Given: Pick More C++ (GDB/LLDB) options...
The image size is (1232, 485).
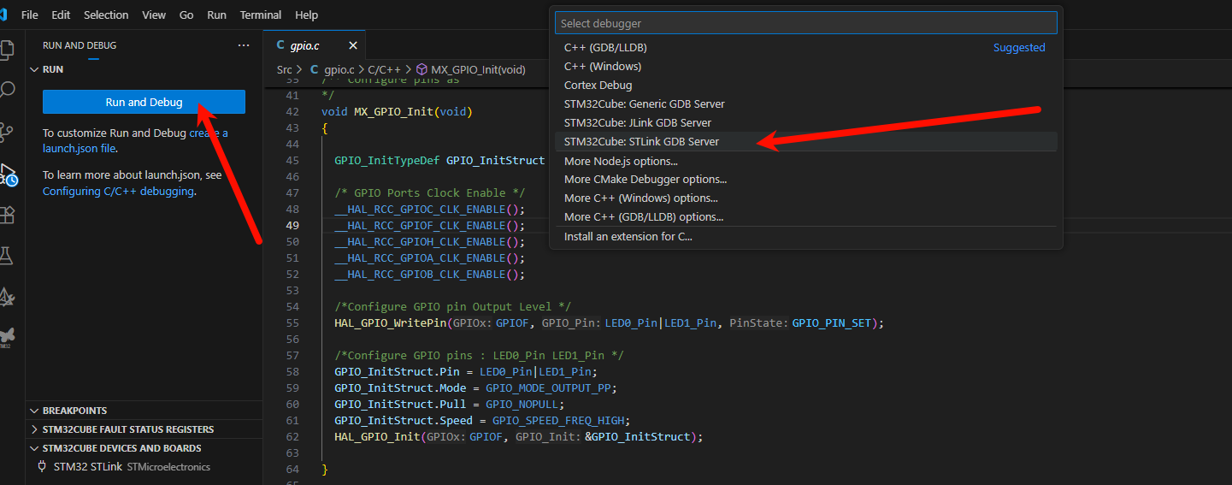Looking at the screenshot, I should [x=805, y=217].
